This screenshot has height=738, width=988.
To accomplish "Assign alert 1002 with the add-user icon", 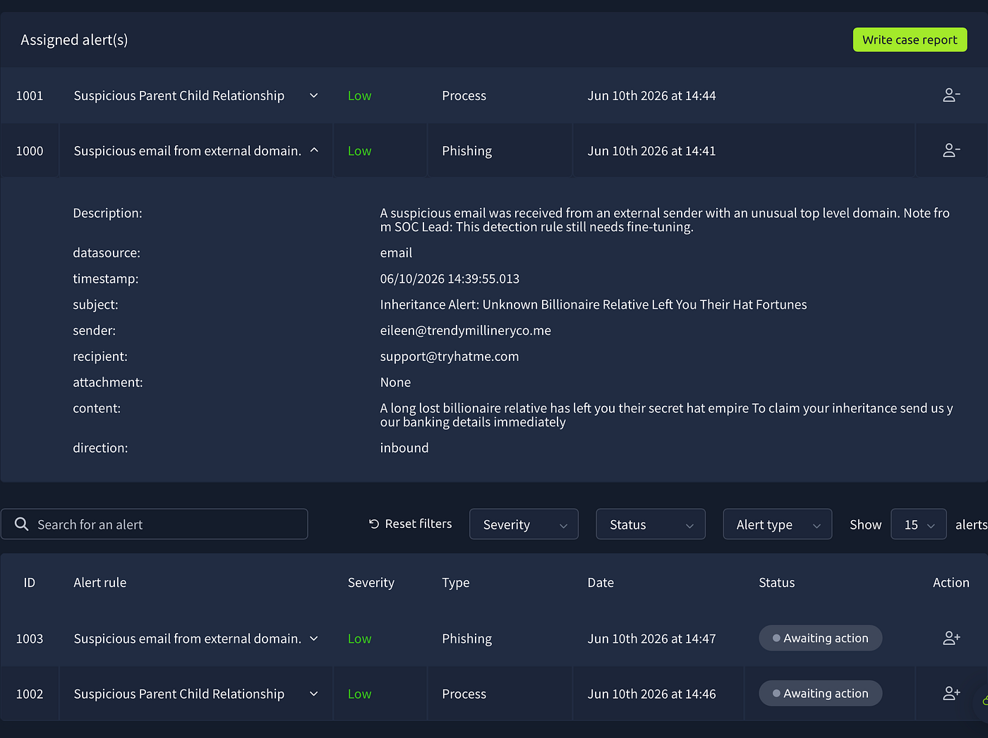I will (x=951, y=694).
